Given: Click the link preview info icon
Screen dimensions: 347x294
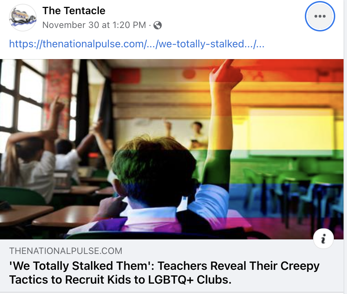Looking at the screenshot, I should (323, 239).
